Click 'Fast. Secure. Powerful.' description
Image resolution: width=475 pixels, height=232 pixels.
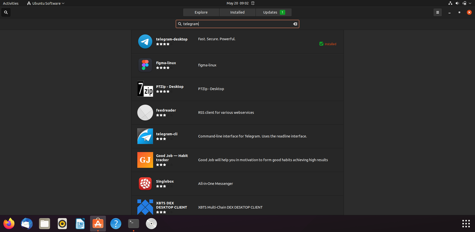(x=217, y=39)
